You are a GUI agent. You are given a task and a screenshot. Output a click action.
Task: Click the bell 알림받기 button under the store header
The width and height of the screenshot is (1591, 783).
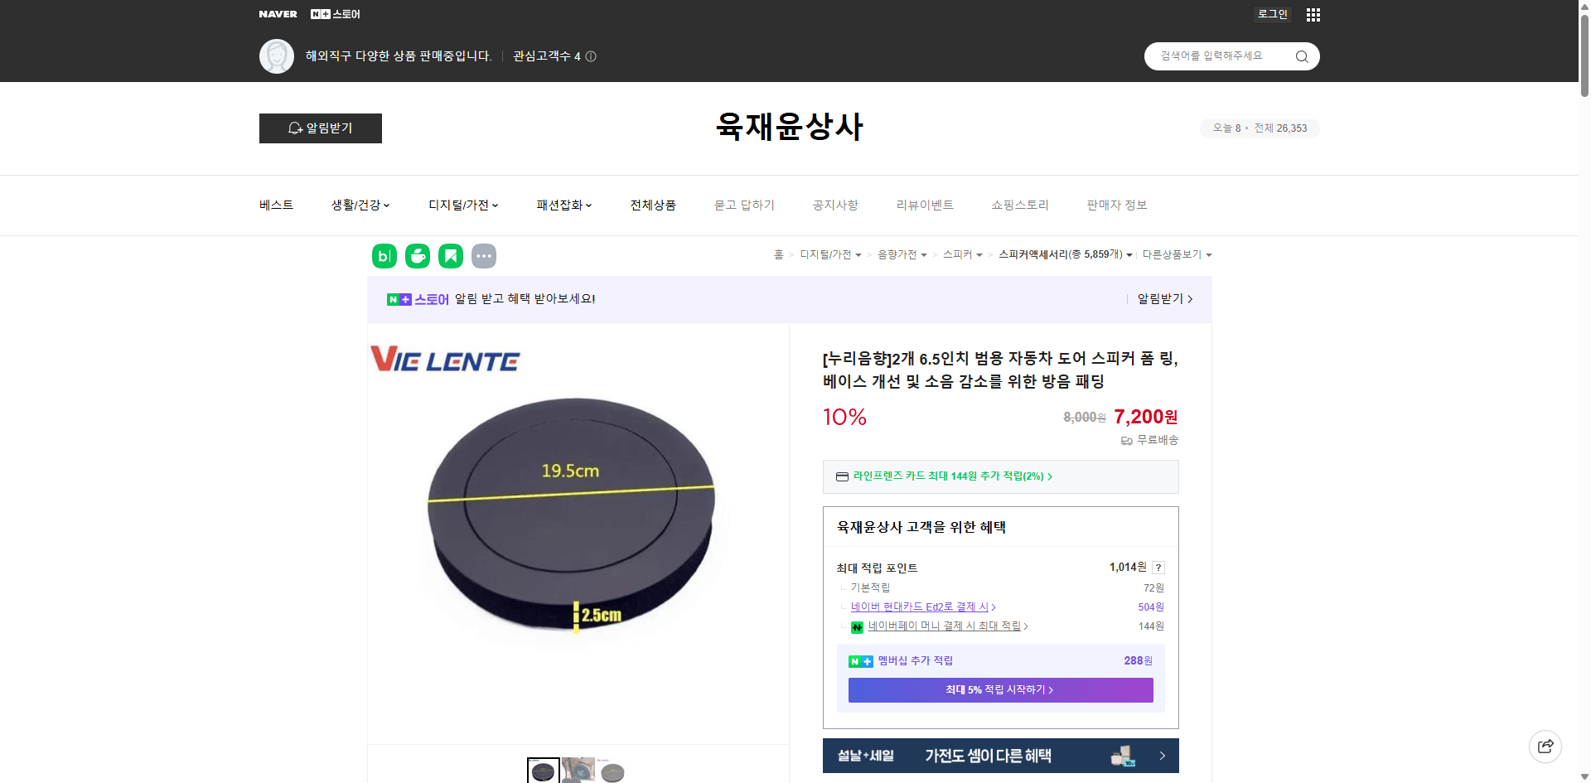[320, 128]
